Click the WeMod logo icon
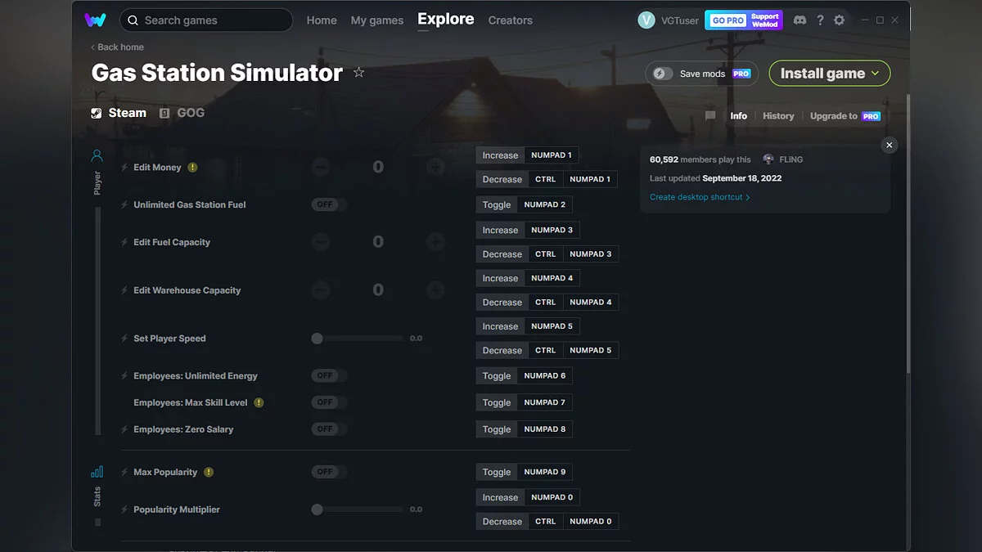 point(96,20)
